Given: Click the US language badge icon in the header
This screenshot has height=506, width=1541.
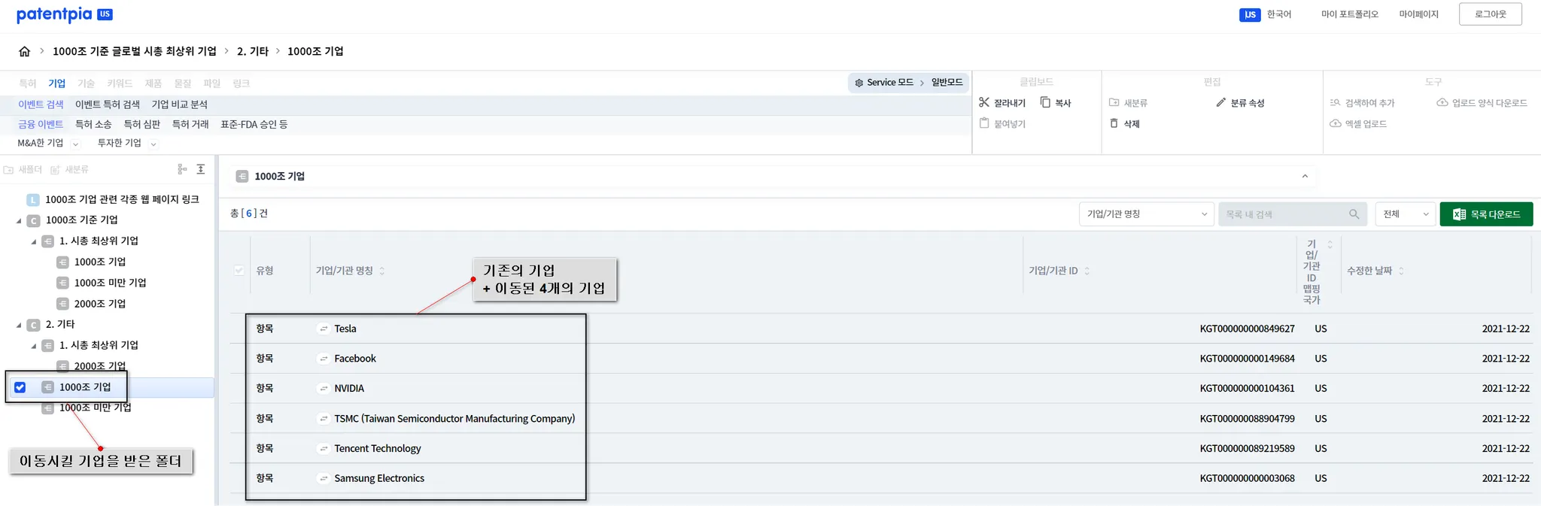Looking at the screenshot, I should (x=1250, y=14).
